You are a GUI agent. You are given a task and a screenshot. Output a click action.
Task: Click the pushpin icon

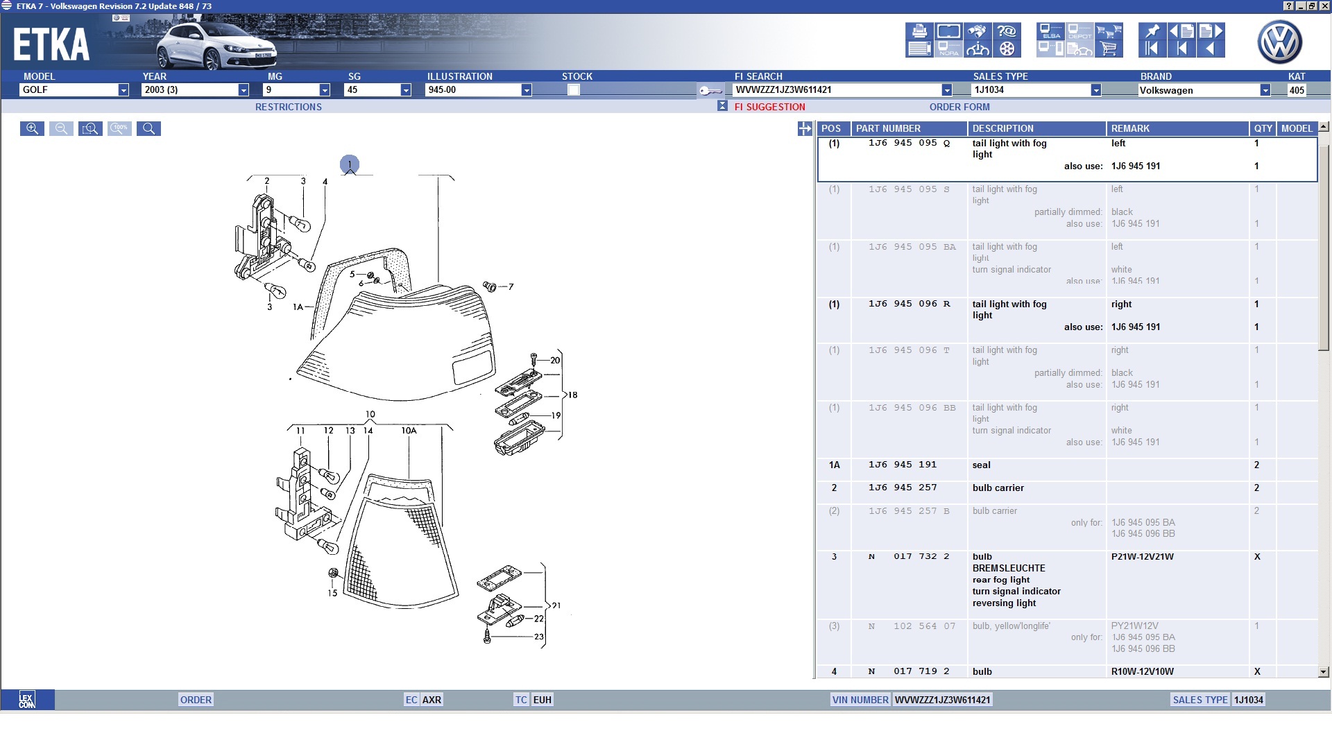pyautogui.click(x=1152, y=31)
